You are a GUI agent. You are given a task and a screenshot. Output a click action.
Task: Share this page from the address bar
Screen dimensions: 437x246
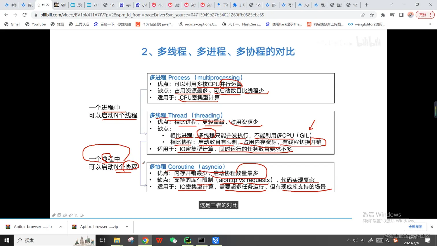click(x=362, y=15)
